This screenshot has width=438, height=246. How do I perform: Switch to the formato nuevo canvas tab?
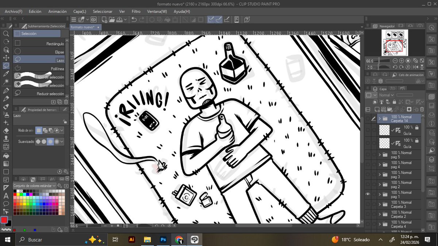pyautogui.click(x=83, y=27)
